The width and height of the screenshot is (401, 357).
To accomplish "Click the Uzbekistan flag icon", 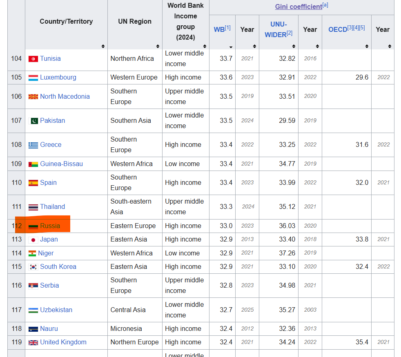I will [33, 310].
